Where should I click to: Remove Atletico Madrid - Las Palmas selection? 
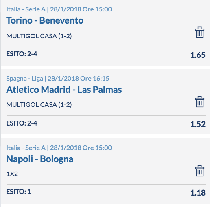199,101
